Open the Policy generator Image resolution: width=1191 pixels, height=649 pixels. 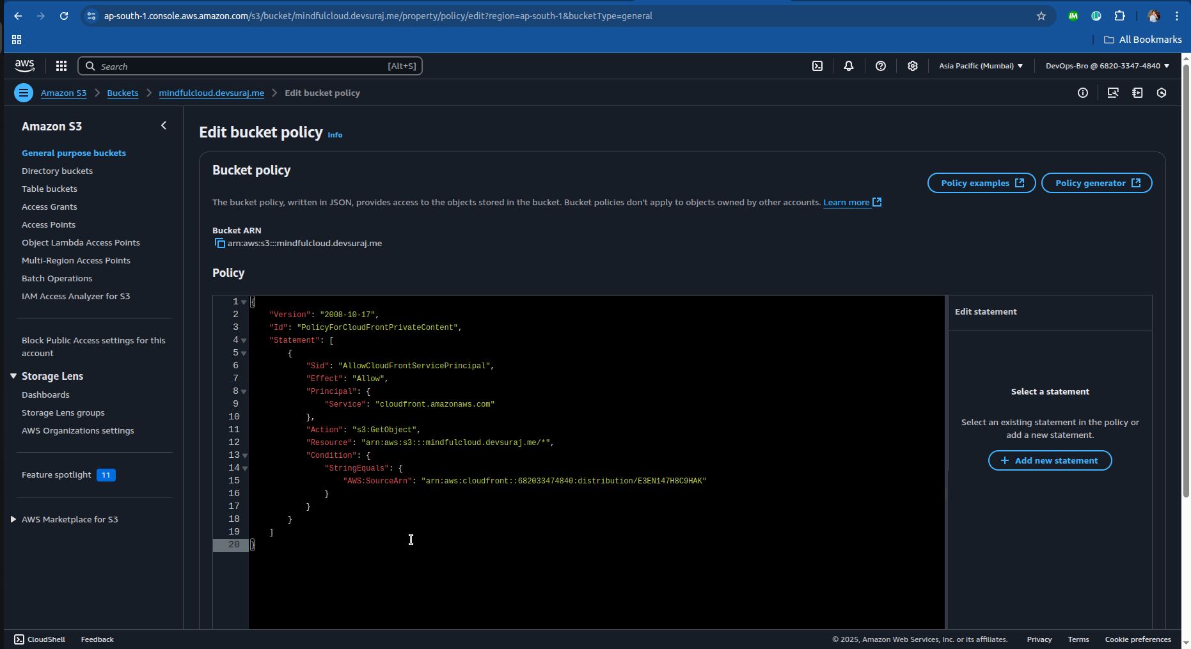coord(1097,183)
